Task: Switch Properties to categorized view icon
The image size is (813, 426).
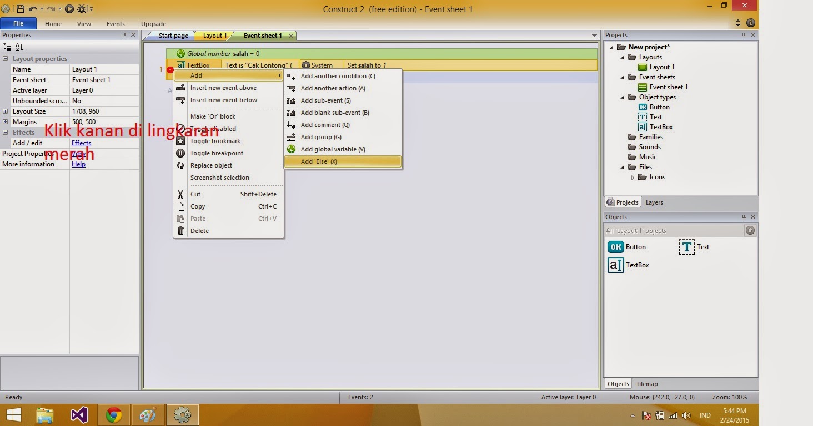Action: (x=7, y=47)
